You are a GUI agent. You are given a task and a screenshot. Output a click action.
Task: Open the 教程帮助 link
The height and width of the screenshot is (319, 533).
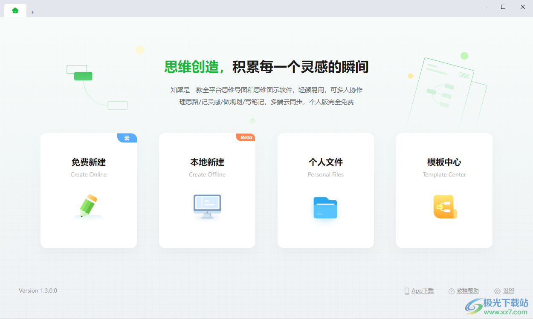point(468,291)
